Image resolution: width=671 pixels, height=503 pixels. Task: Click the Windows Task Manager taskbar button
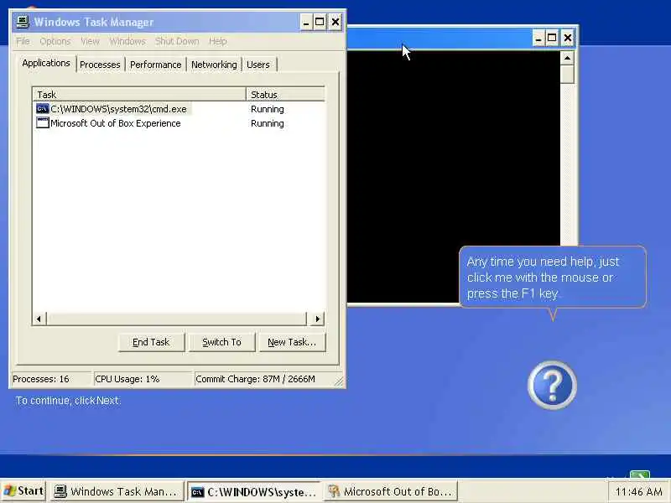(x=117, y=492)
